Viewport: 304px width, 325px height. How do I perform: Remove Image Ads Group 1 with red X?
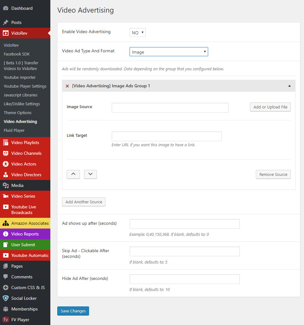(x=67, y=86)
